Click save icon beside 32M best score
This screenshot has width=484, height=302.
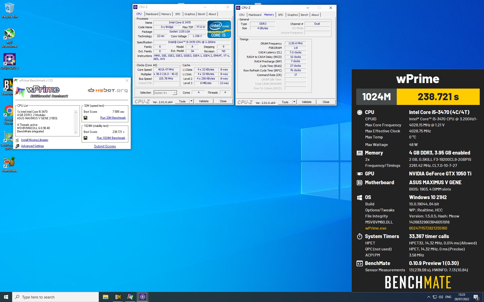[x=85, y=118]
